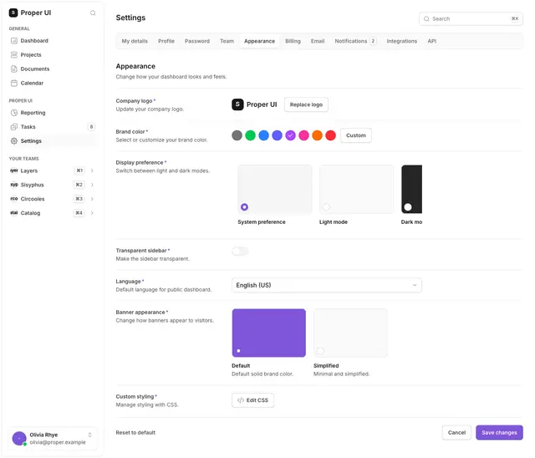Choose the indigo brand color swatch
This screenshot has width=535, height=458.
pyautogui.click(x=277, y=135)
